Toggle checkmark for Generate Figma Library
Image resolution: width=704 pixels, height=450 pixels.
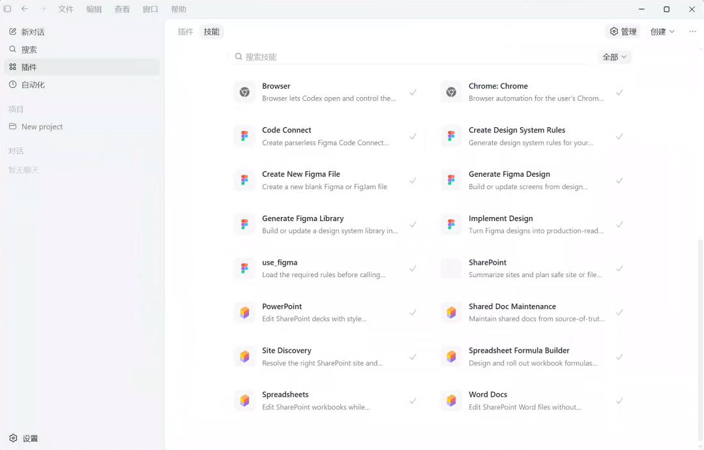[x=413, y=224]
